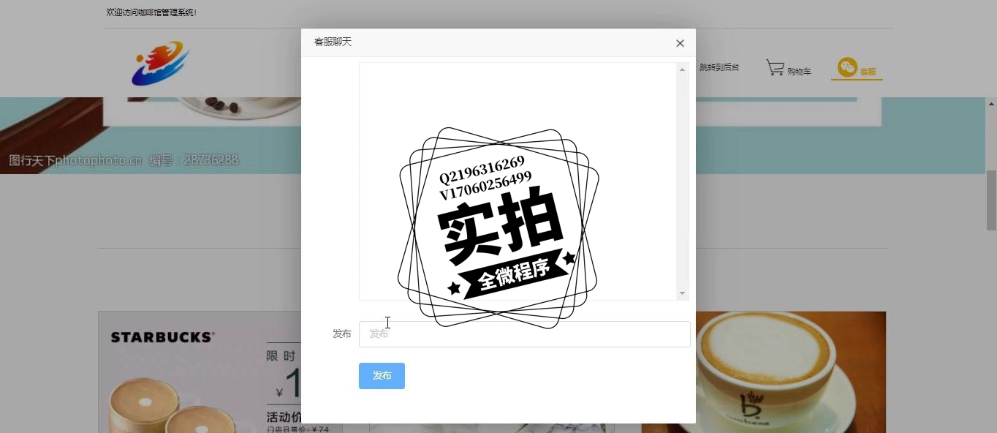Click the site logo in the header
This screenshot has width=997, height=433.
click(x=160, y=64)
